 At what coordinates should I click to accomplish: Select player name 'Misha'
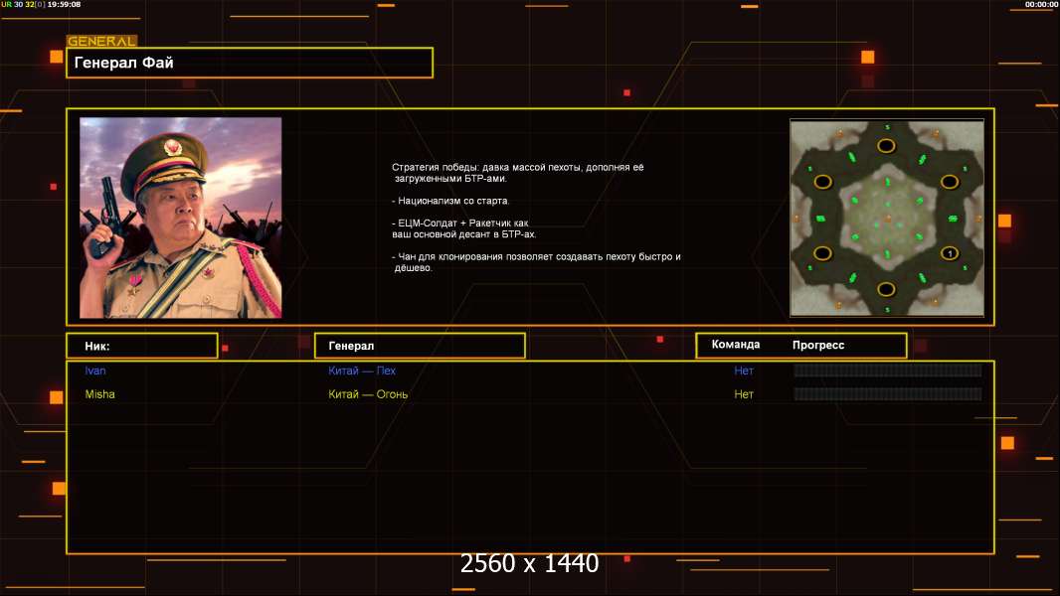click(x=100, y=394)
